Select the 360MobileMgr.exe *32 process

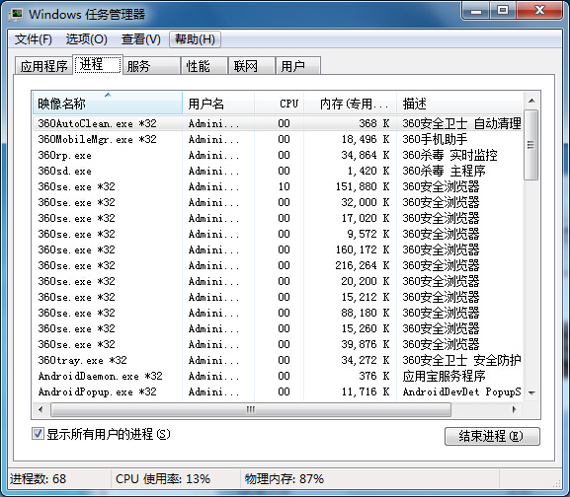pyautogui.click(x=278, y=139)
